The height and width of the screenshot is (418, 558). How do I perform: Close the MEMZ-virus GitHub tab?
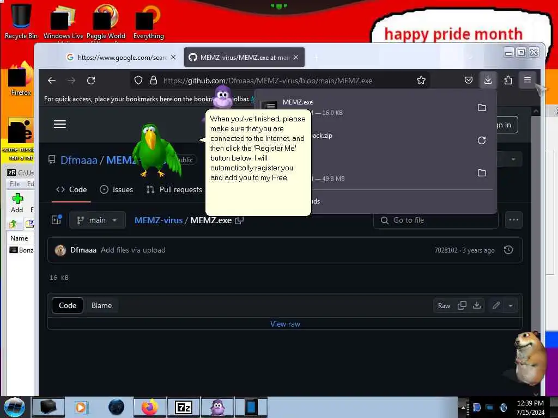pos(296,57)
